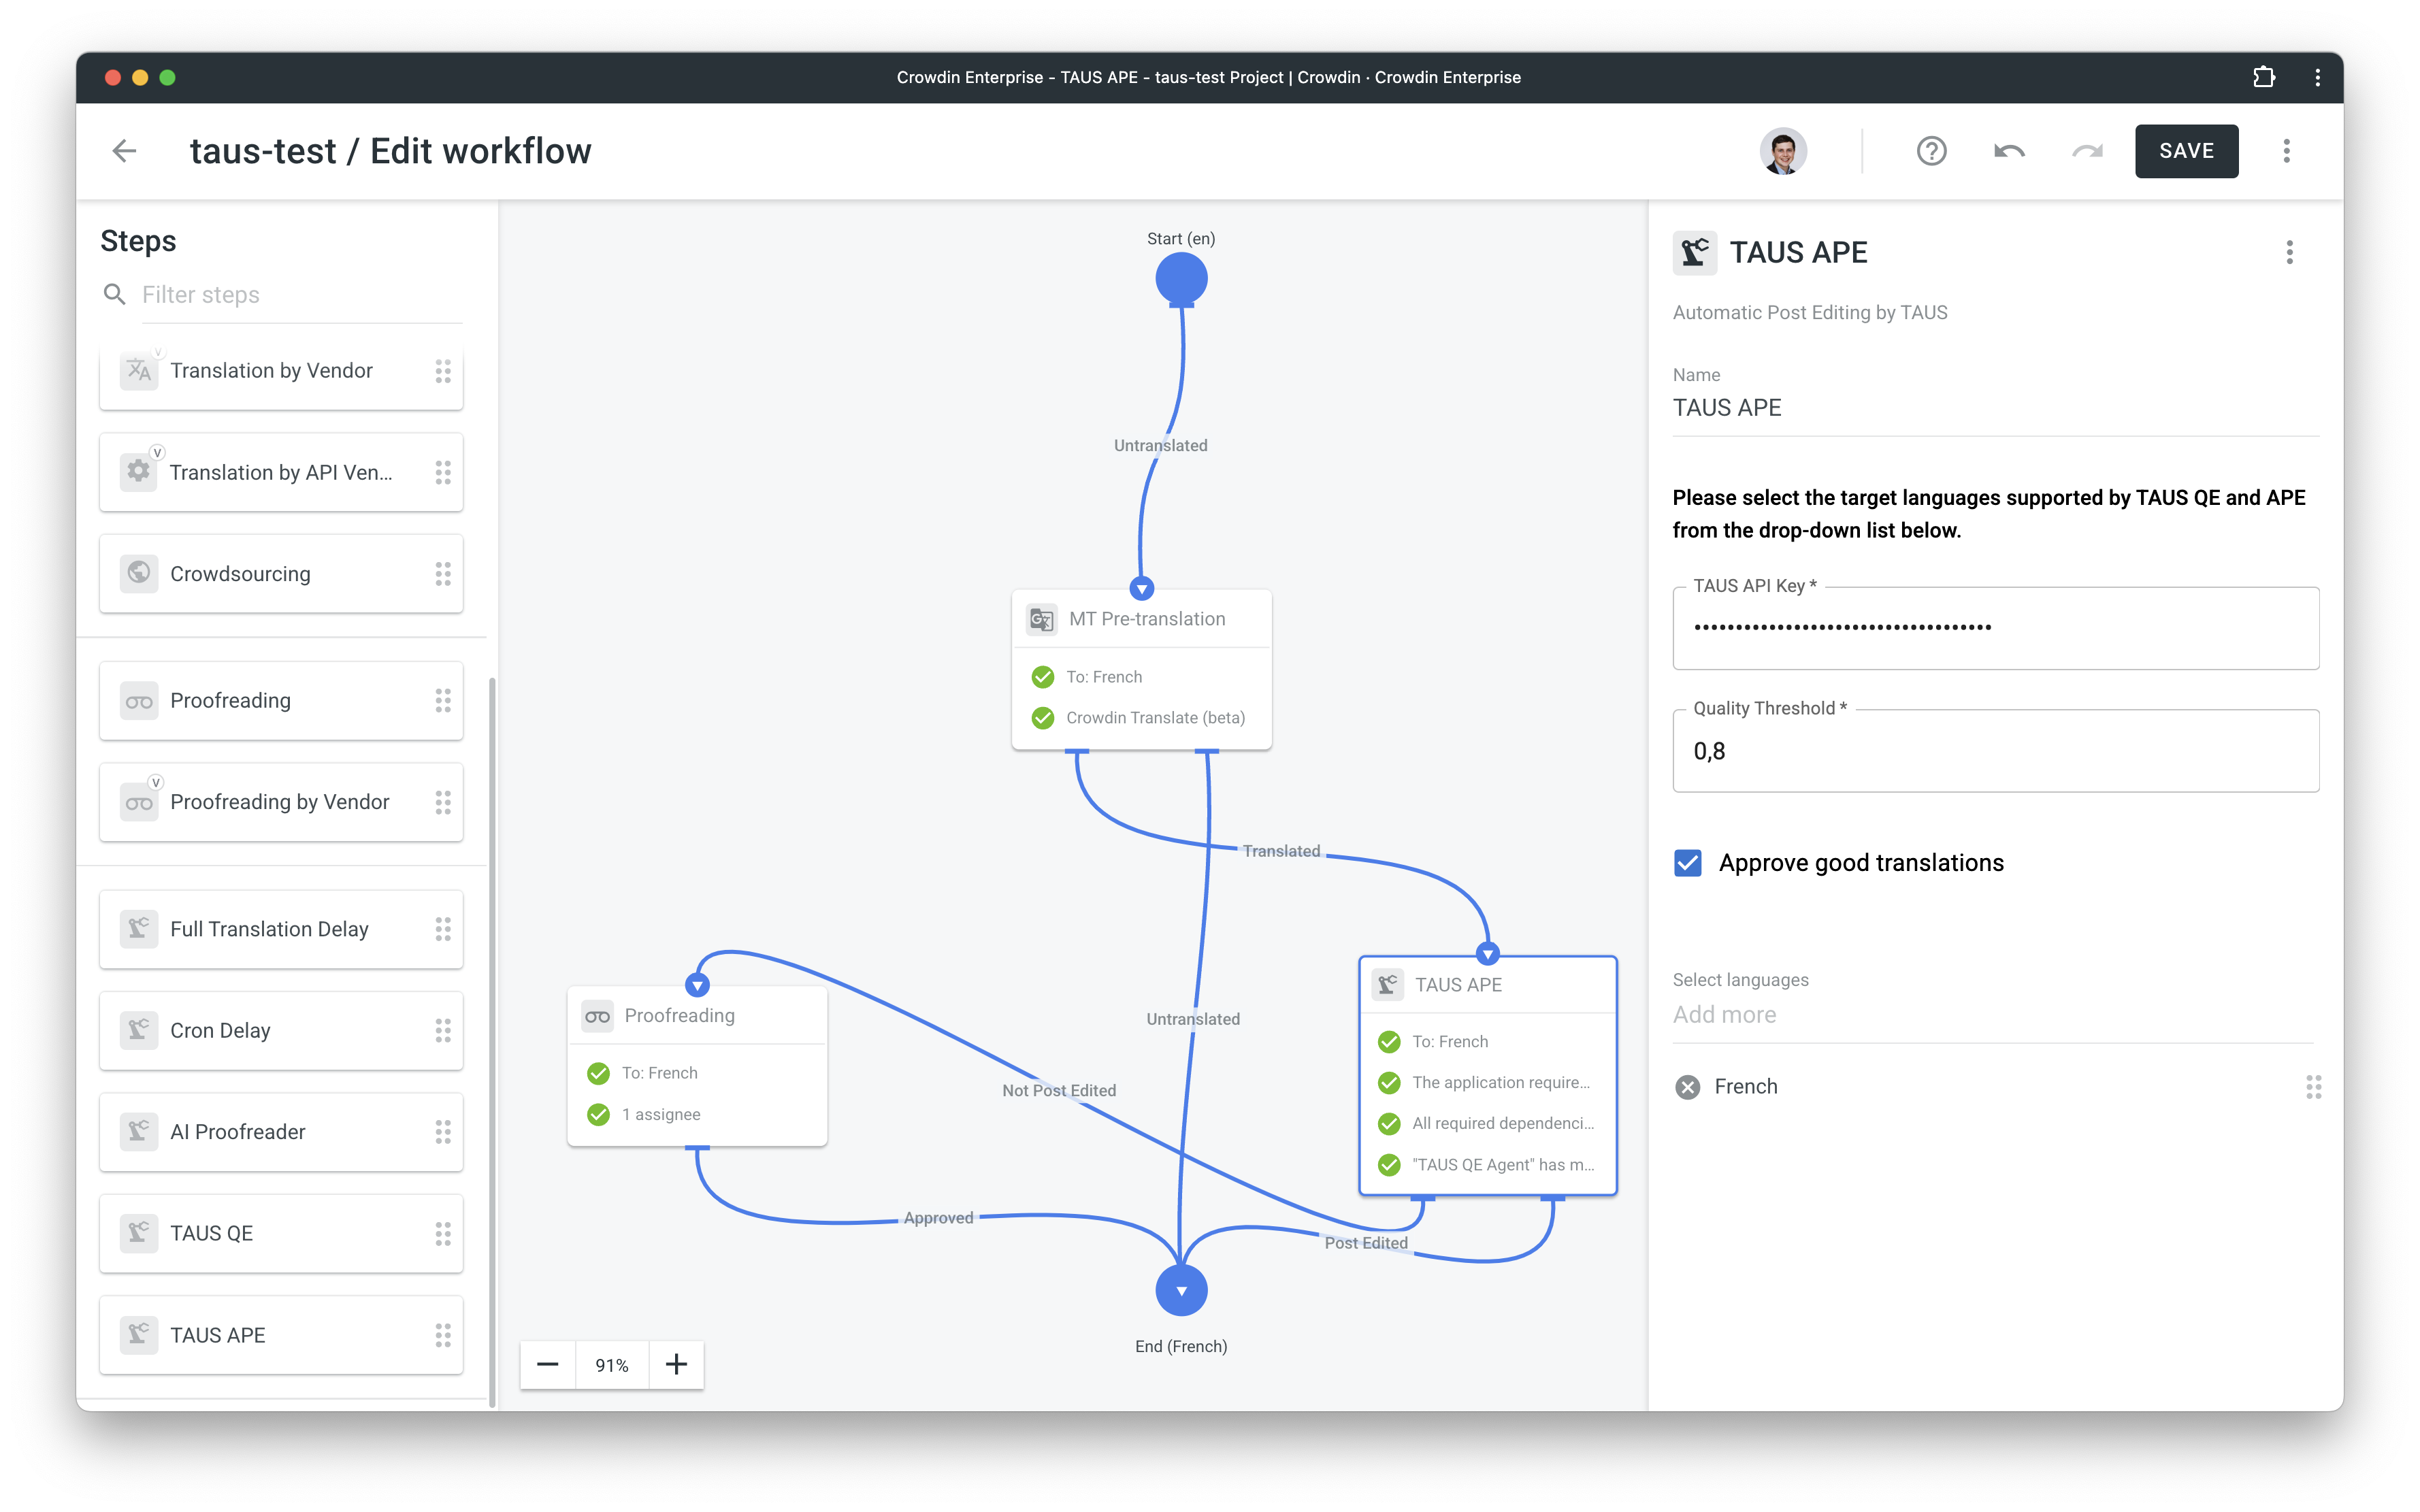Select the Start (en) node circle

point(1181,278)
